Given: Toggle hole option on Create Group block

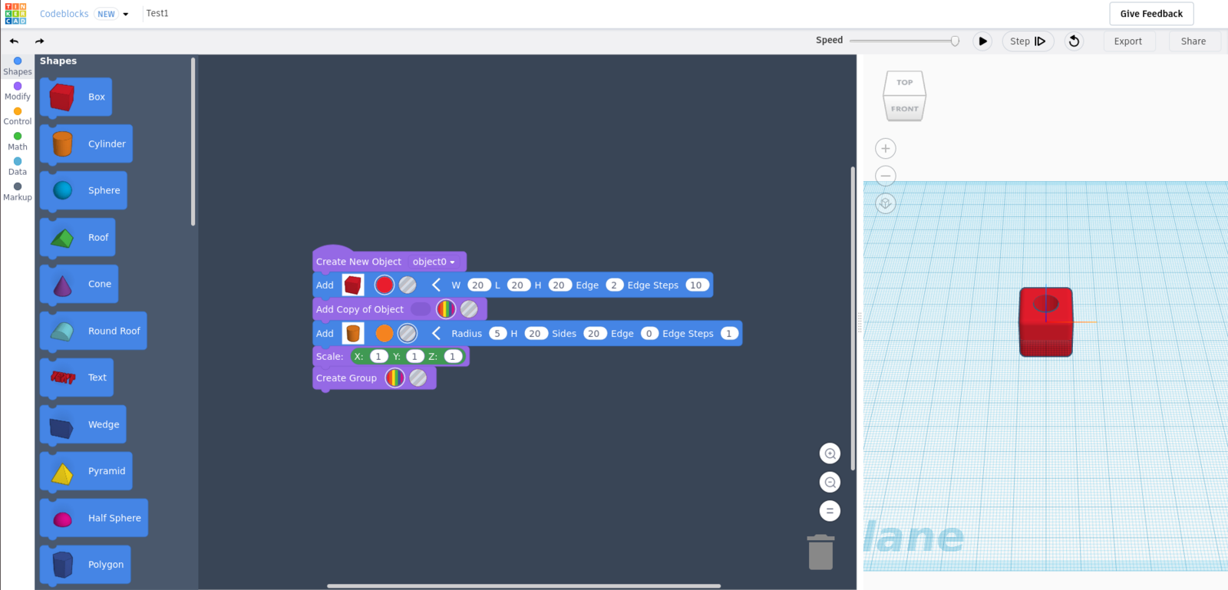Looking at the screenshot, I should pyautogui.click(x=418, y=378).
